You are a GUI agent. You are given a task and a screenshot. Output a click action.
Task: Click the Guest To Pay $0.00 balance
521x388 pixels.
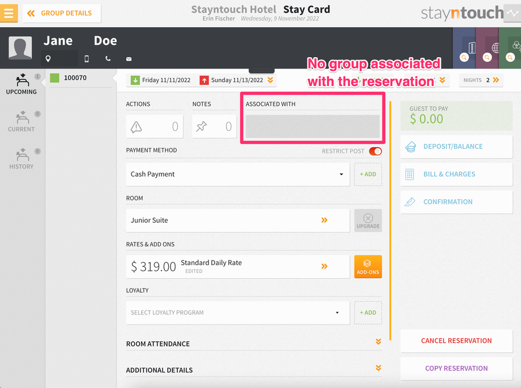point(456,116)
